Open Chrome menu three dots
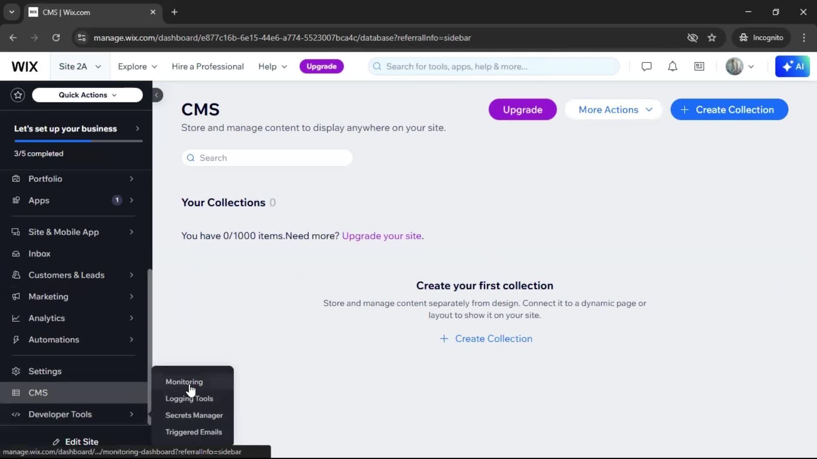Viewport: 817px width, 459px height. (804, 38)
